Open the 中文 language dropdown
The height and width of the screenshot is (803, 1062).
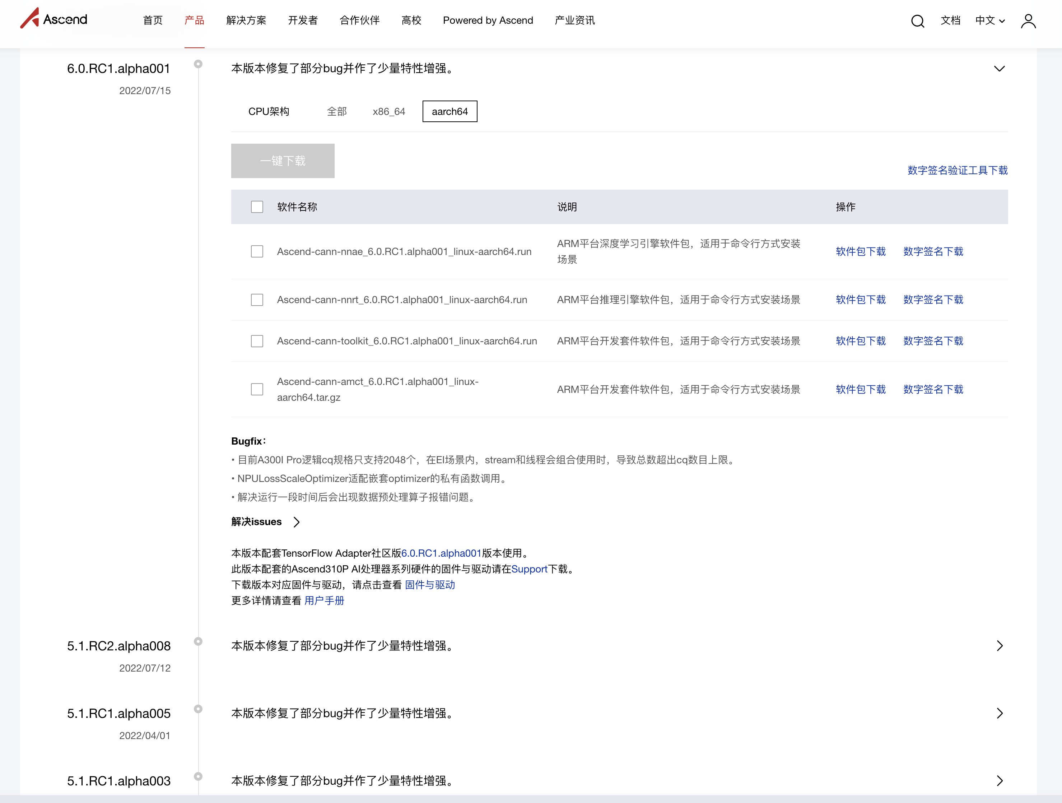pos(990,21)
